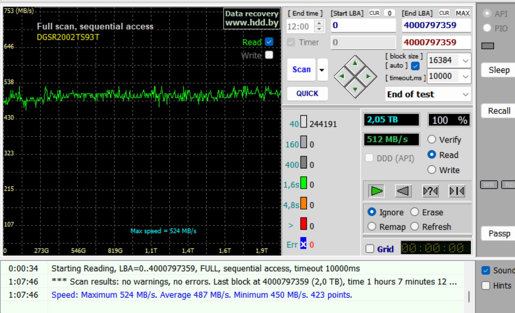This screenshot has height=313, width=515.
Task: Click the Scan button
Action: pos(302,70)
